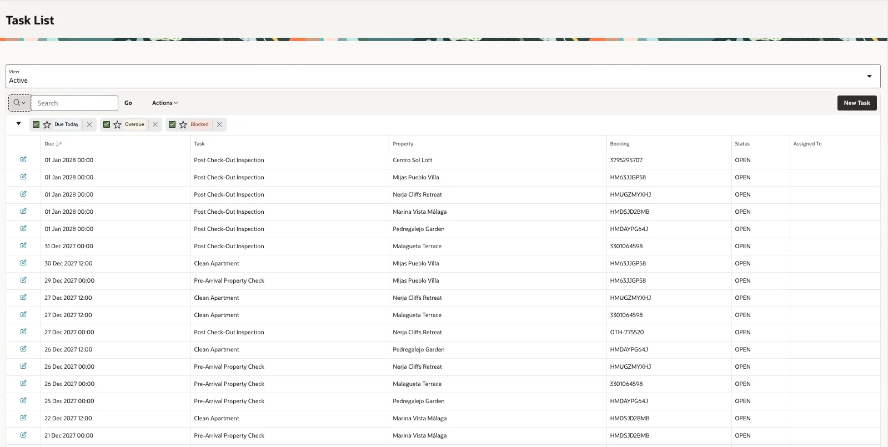Viewport: 888px width, 447px height.
Task: Click the Go search button
Action: [x=128, y=103]
